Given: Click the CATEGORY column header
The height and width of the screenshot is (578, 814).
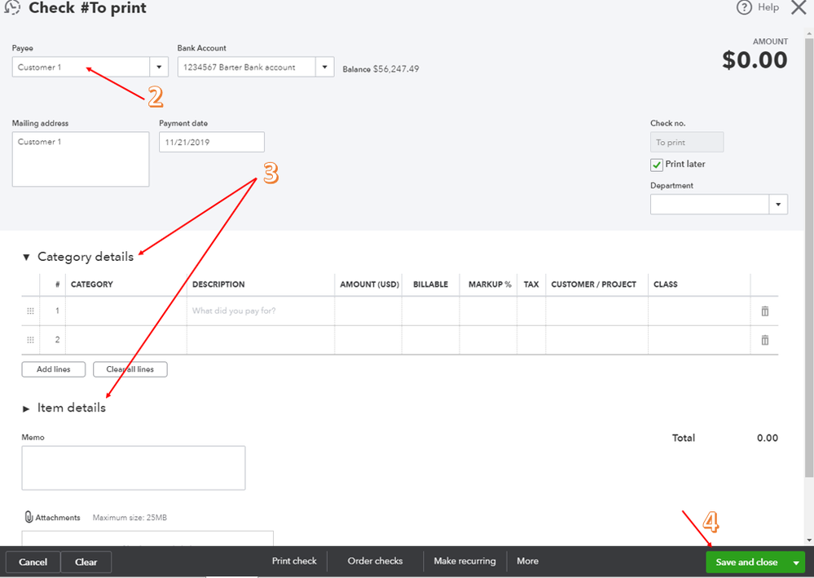Looking at the screenshot, I should pyautogui.click(x=92, y=284).
